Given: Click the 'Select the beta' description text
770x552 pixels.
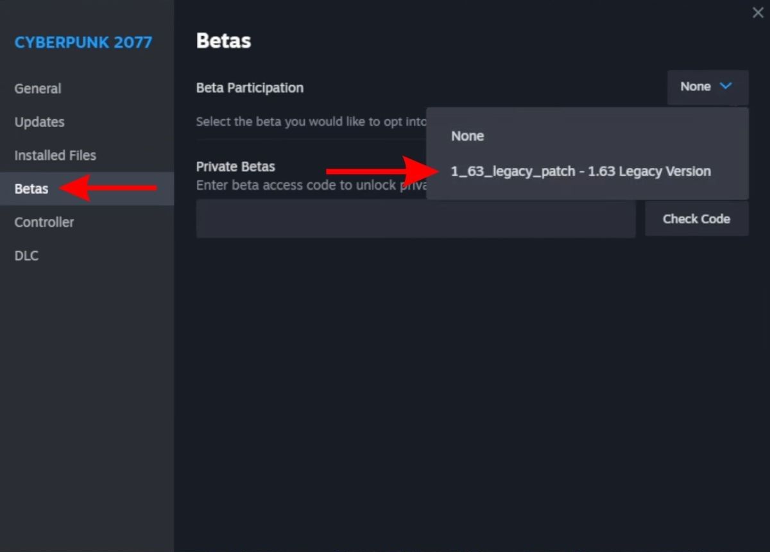Looking at the screenshot, I should [308, 121].
